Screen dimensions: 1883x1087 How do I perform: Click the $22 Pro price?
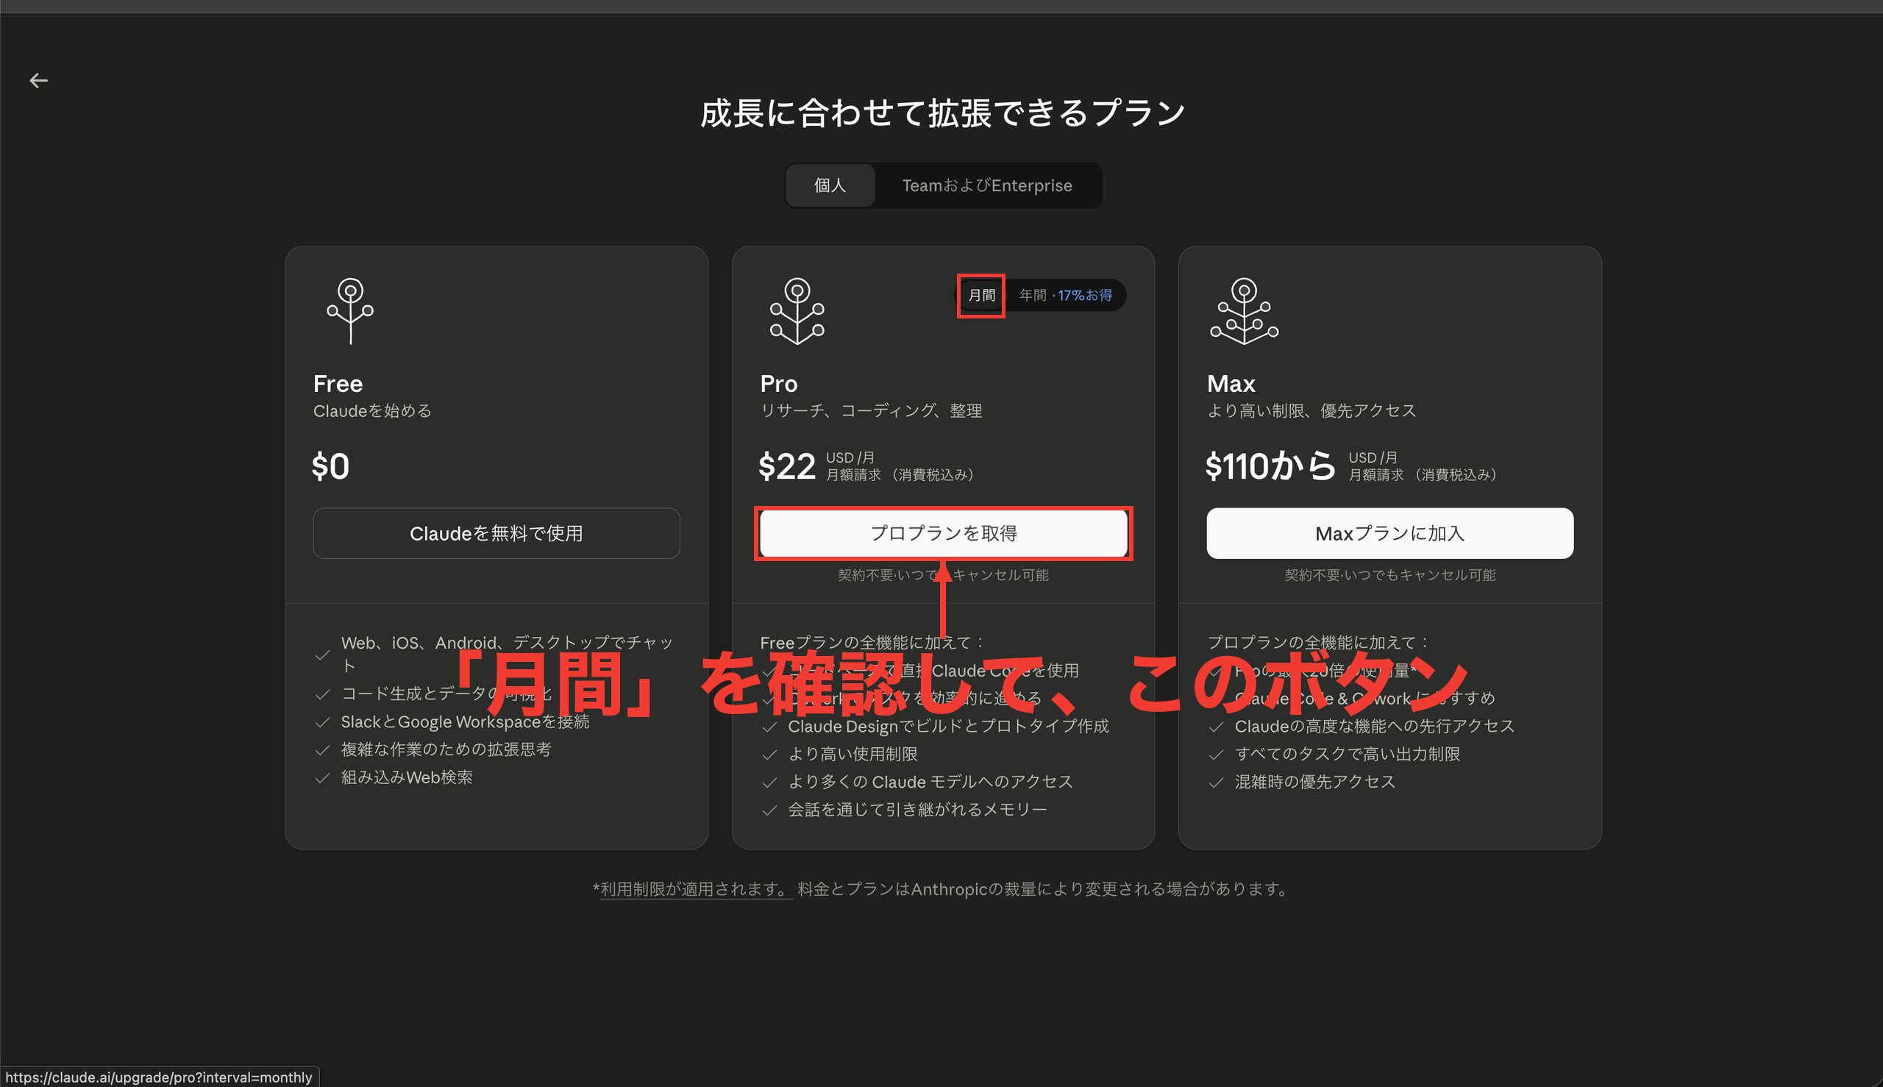pos(787,466)
